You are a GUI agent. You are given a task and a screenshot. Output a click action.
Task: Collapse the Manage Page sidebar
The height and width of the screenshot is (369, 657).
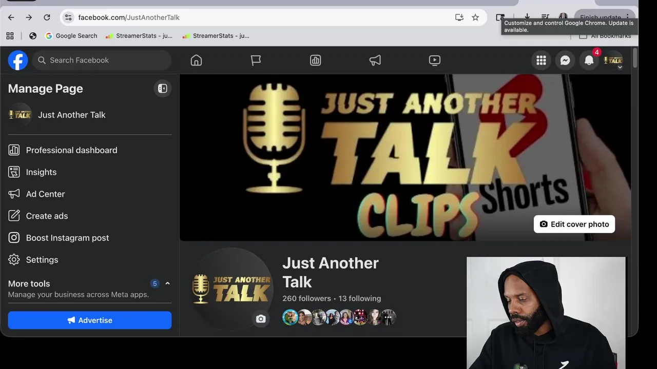pos(162,89)
